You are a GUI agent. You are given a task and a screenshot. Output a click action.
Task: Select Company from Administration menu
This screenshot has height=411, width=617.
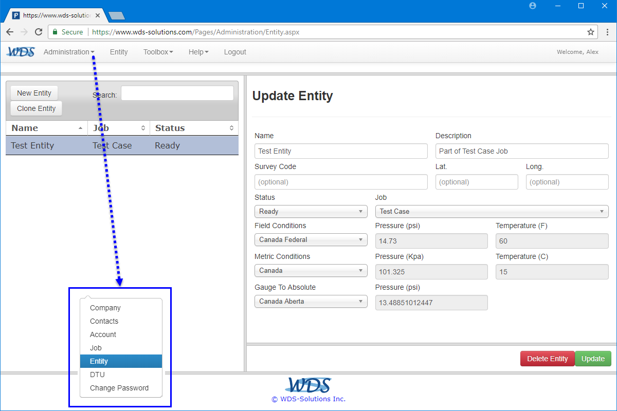[121, 308]
